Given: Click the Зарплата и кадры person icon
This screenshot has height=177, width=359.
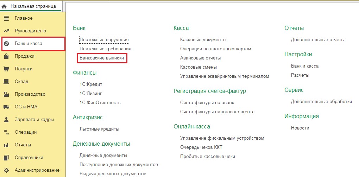Looking at the screenshot, I should pos(6,120).
